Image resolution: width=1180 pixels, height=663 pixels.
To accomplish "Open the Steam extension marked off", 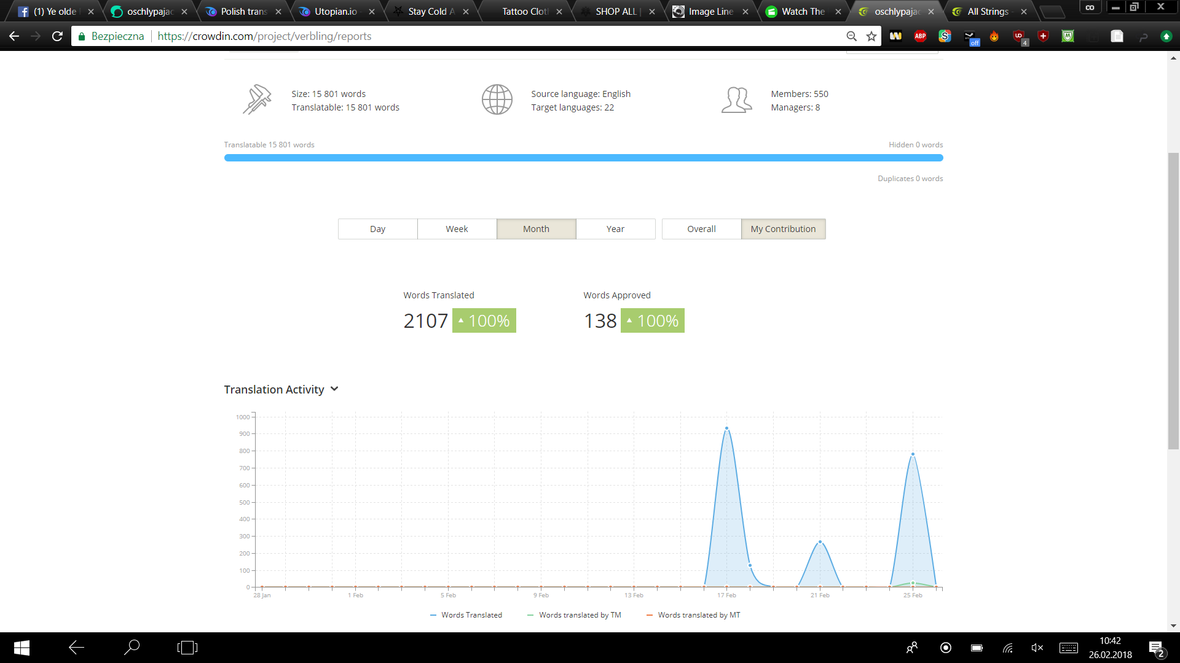I will (970, 37).
